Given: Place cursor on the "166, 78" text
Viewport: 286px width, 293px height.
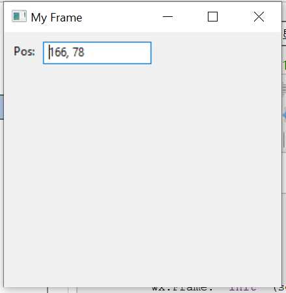Looking at the screenshot, I should [x=67, y=52].
